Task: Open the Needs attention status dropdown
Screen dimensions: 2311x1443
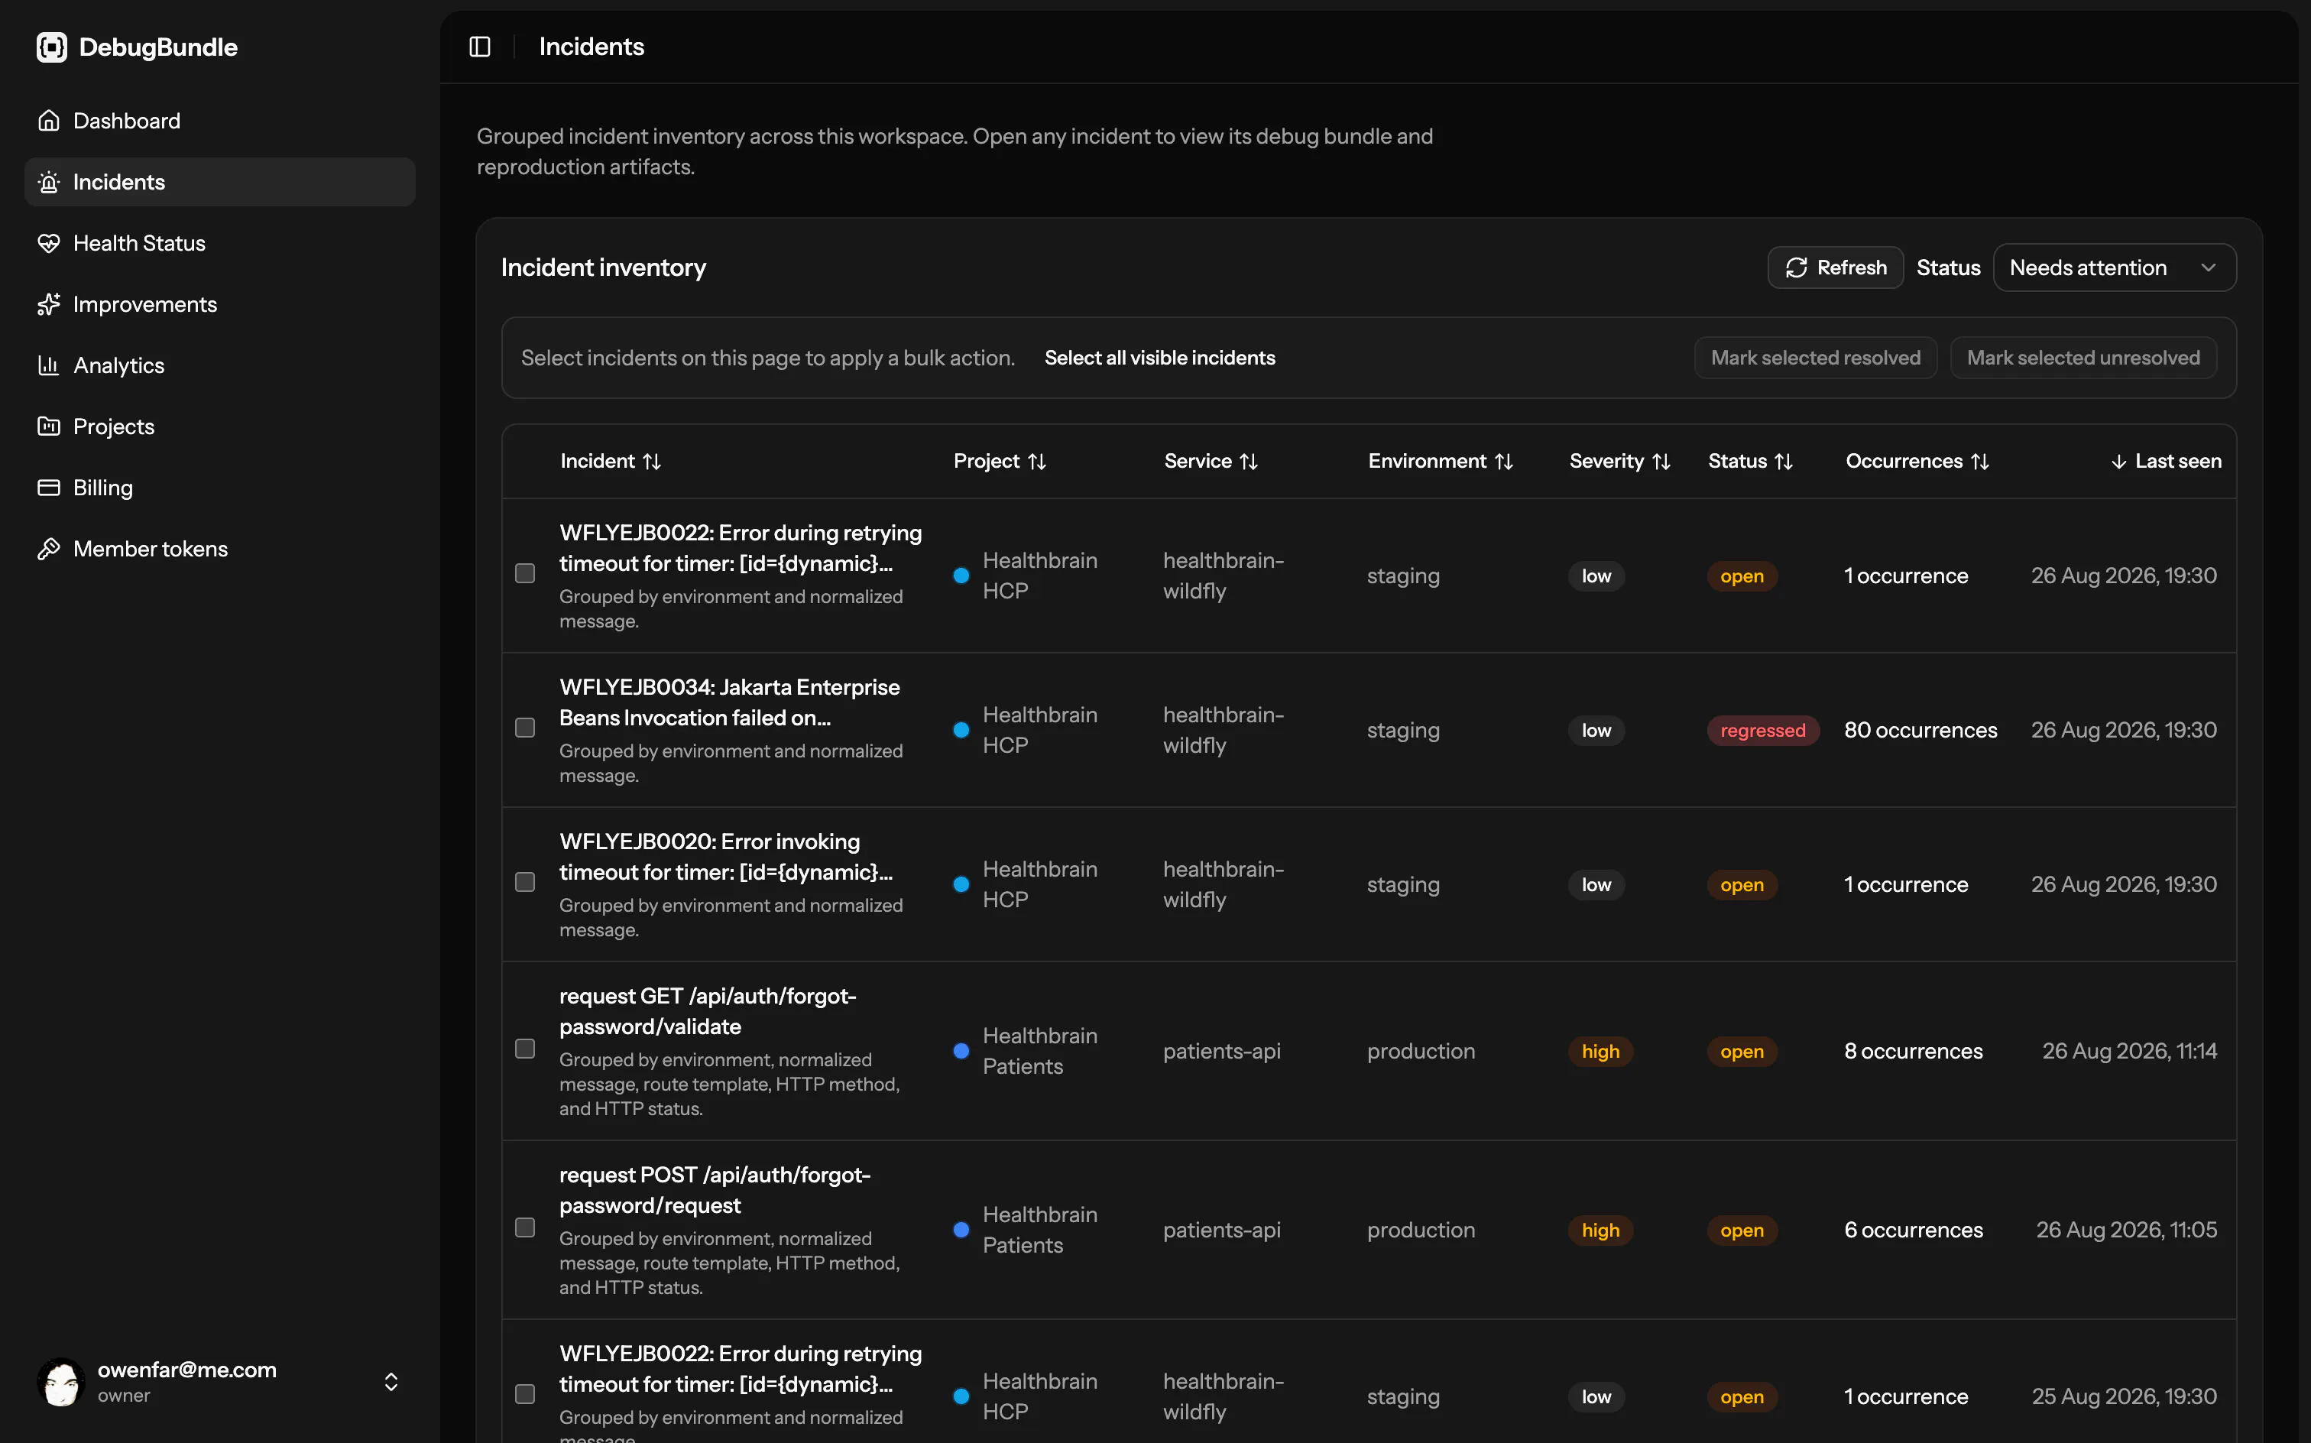Action: tap(2114, 268)
